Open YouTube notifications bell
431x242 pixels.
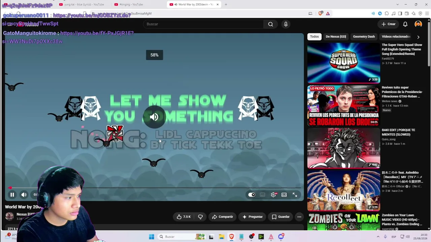[x=405, y=24]
